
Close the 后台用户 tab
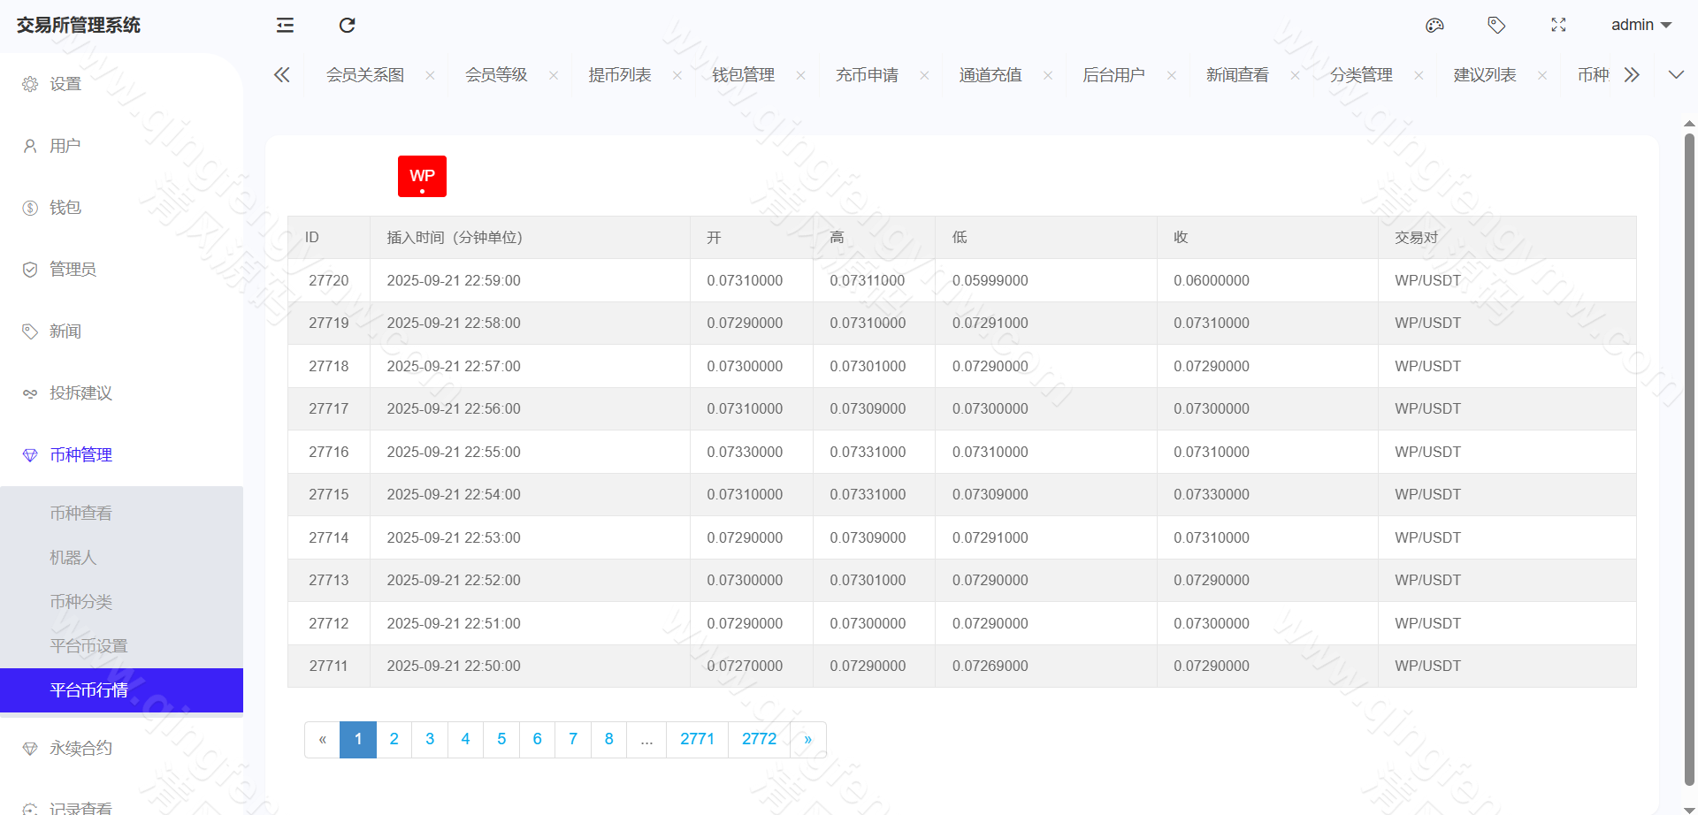tap(1171, 74)
